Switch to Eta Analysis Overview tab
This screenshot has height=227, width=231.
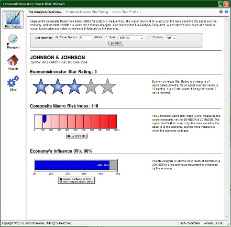point(45,12)
